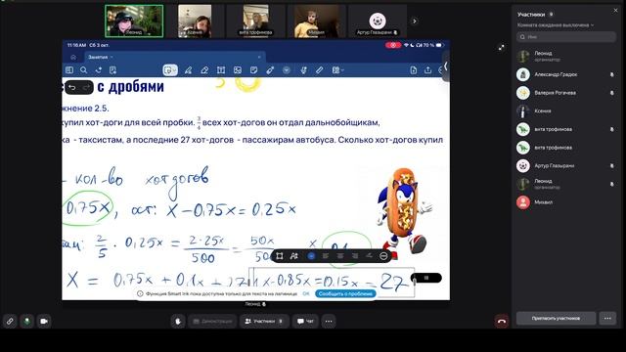Click the home icon beside the tab
Image resolution: width=626 pixels, height=352 pixels.
pyautogui.click(x=73, y=57)
